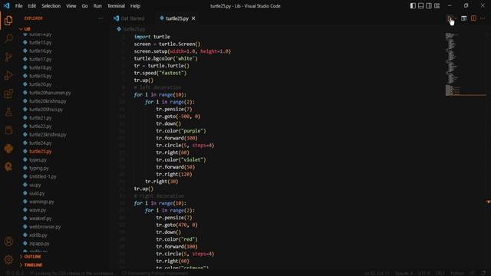Screen dimensions: 491x276
Task: Open turtle17.py in explorer
Action: (x=40, y=59)
